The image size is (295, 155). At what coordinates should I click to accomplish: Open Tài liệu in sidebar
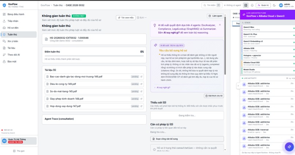click(x=19, y=48)
